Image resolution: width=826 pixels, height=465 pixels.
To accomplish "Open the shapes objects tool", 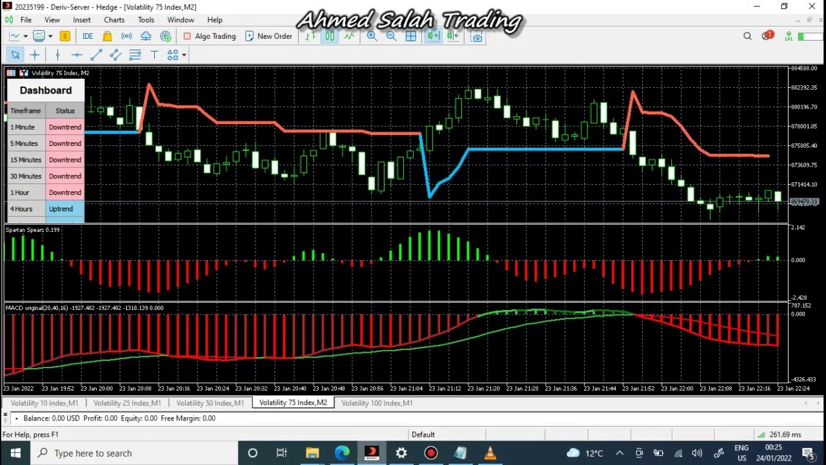I will coord(172,55).
